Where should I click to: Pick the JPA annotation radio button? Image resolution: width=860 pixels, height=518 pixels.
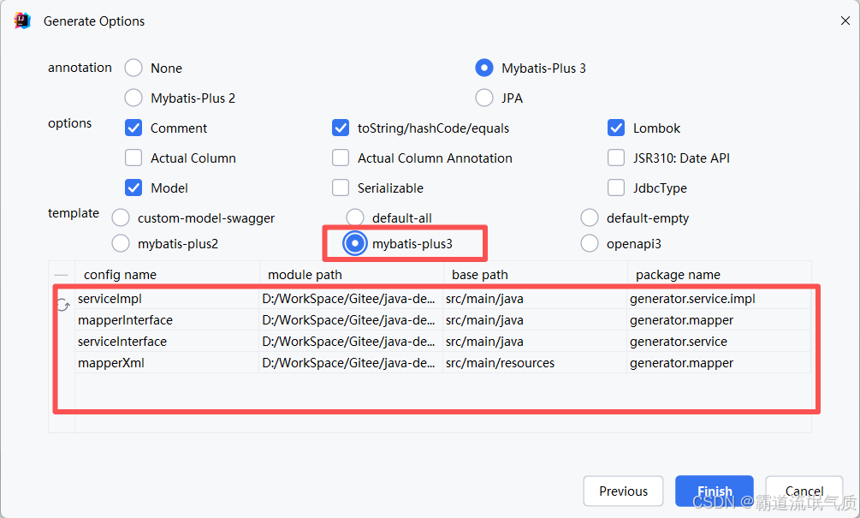coord(483,98)
